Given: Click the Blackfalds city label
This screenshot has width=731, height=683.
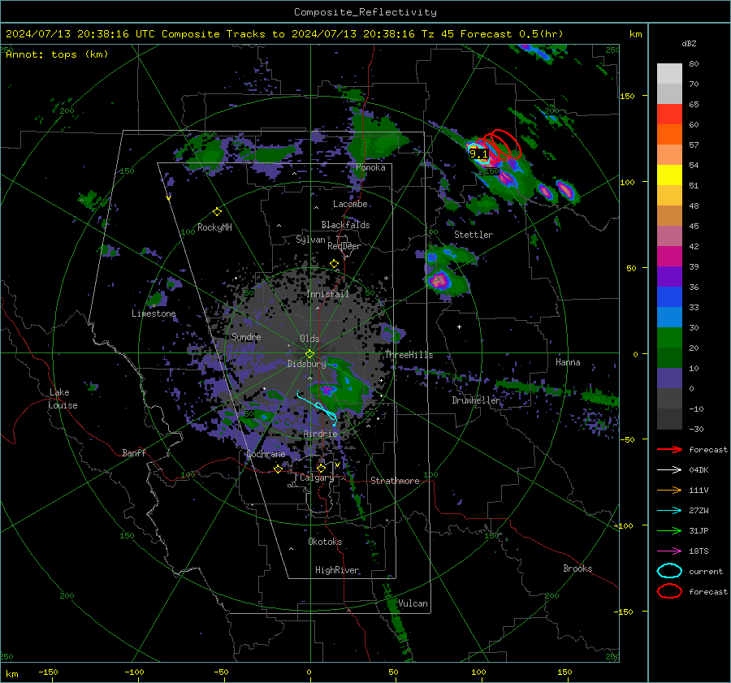Looking at the screenshot, I should 345,225.
